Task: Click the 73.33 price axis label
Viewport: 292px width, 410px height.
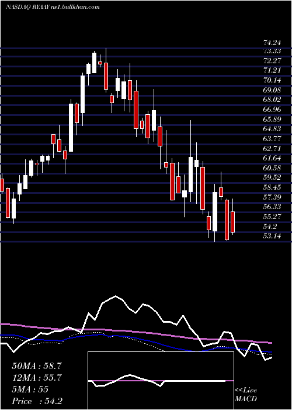Action: [x=272, y=52]
